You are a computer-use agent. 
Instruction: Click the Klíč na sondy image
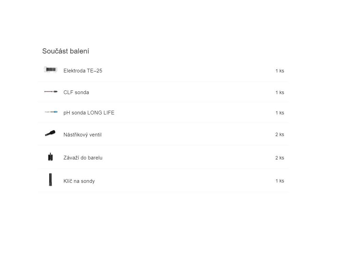coord(50,179)
